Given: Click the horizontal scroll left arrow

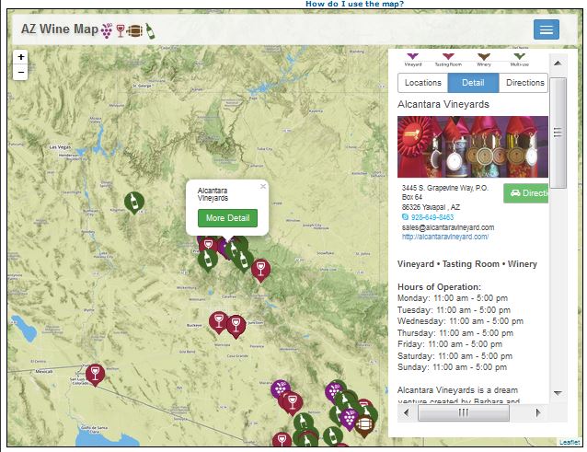Looking at the screenshot, I should coord(407,413).
